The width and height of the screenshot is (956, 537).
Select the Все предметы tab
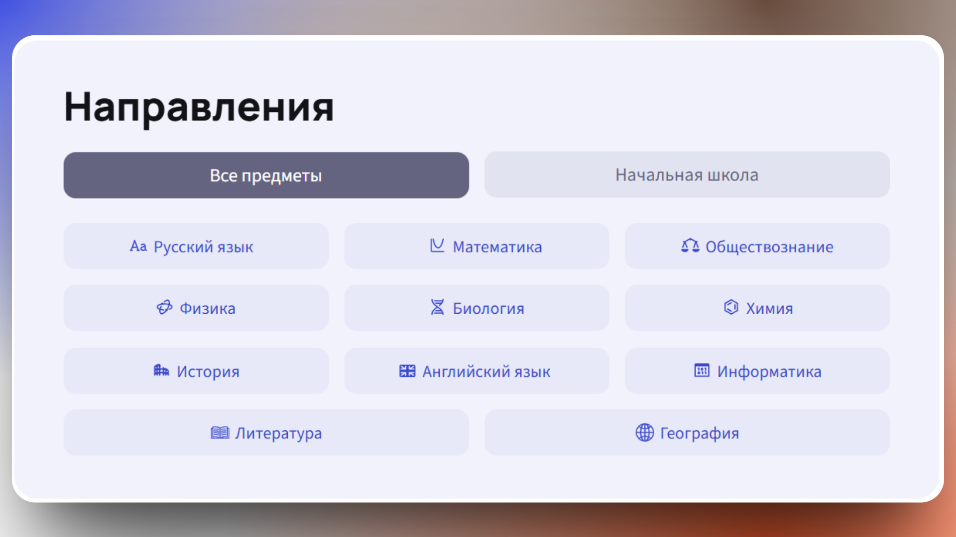(x=266, y=175)
